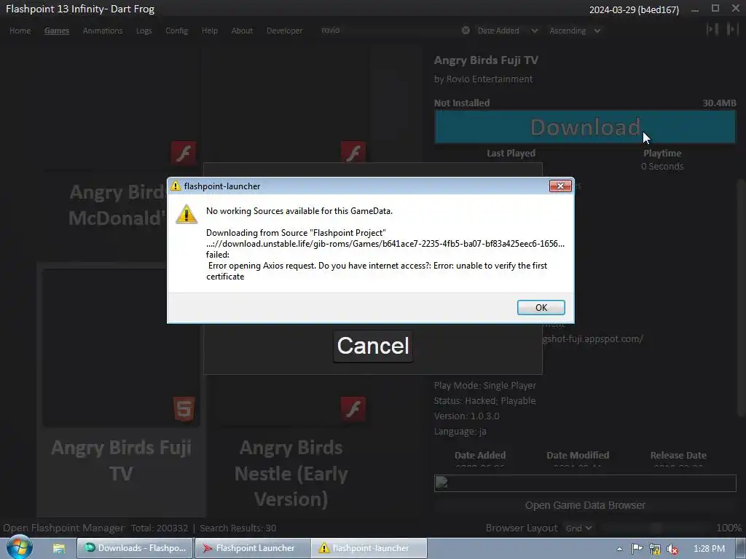
Task: Click OK in the flashpoint-launcher error dialog
Action: [541, 308]
